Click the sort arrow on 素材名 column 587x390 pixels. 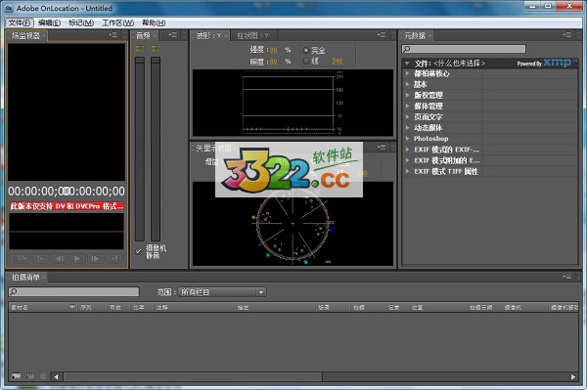coord(71,307)
